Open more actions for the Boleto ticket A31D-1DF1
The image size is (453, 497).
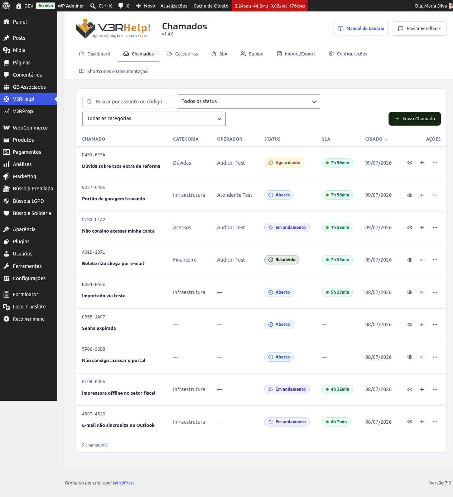pyautogui.click(x=435, y=260)
